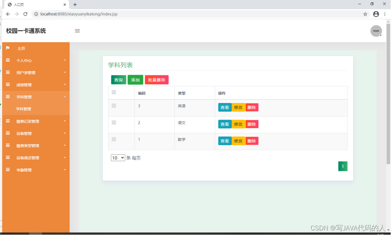Click the user avatar in header
The width and height of the screenshot is (391, 235).
[x=376, y=31]
